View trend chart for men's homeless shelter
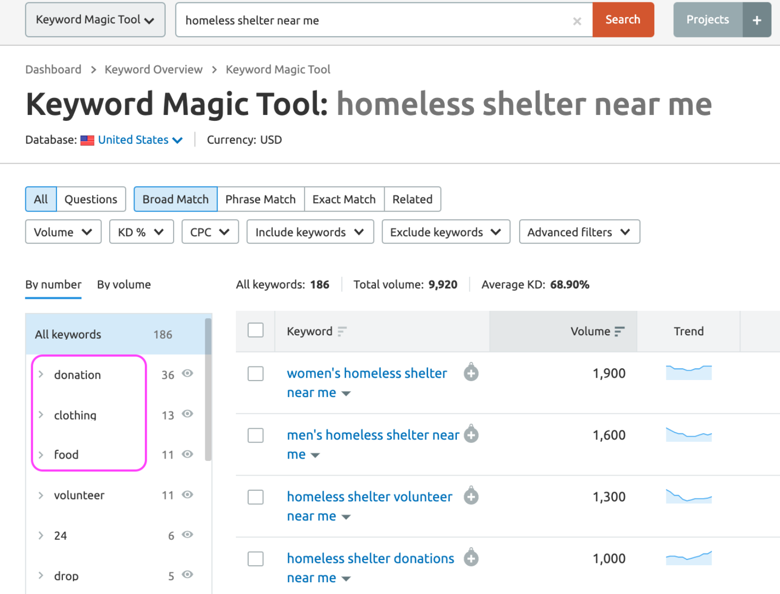The height and width of the screenshot is (594, 780). click(689, 434)
